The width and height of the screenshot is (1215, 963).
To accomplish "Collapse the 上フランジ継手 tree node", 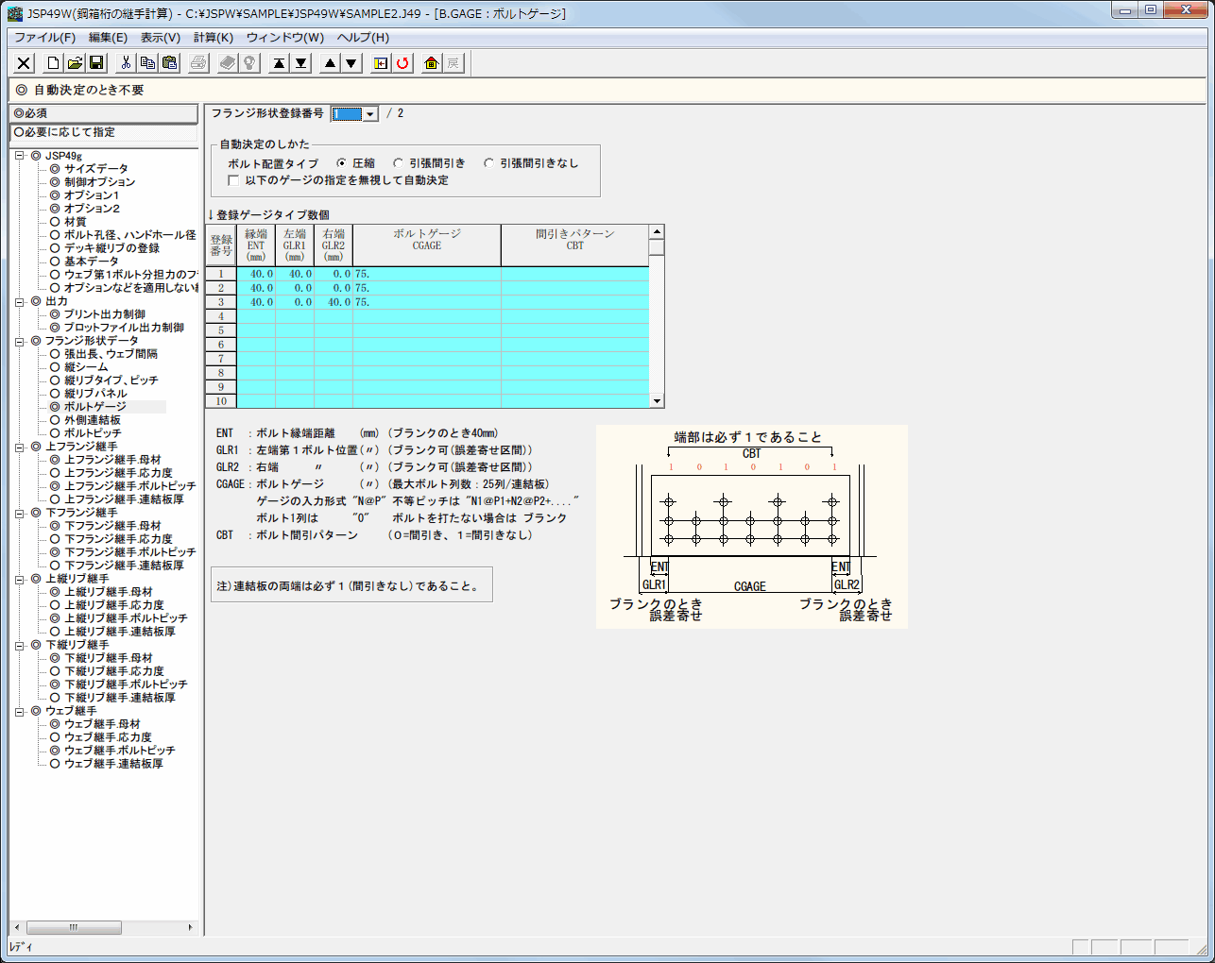I will (x=20, y=447).
